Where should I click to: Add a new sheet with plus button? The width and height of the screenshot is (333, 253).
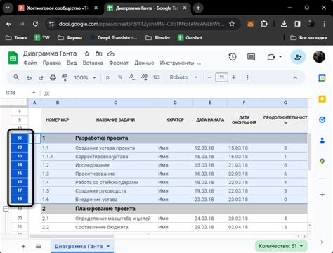[23, 246]
